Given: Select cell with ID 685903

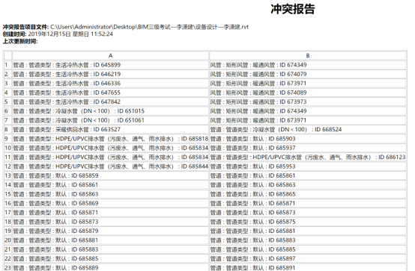Looking at the screenshot, I should pos(308,139).
